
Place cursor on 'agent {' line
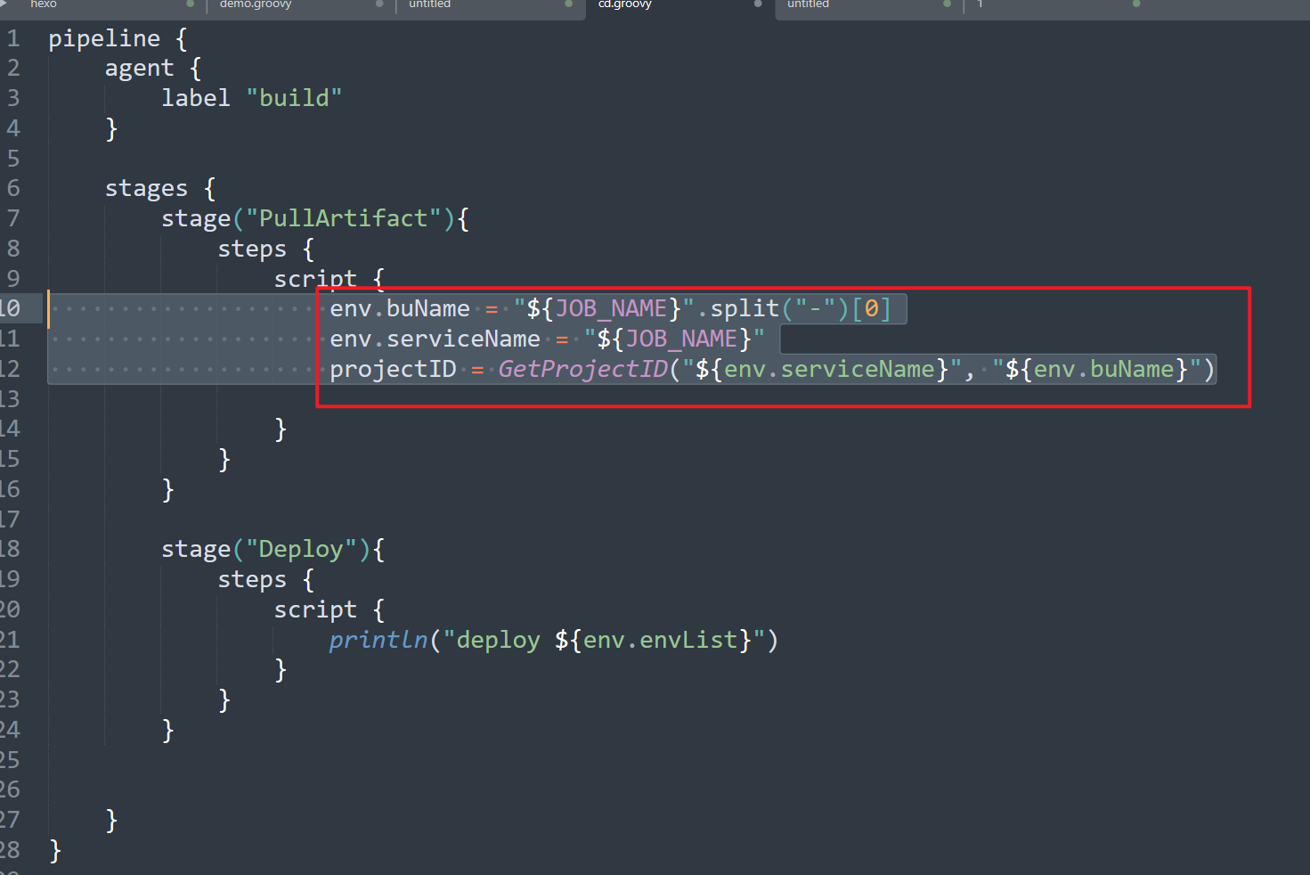[153, 69]
